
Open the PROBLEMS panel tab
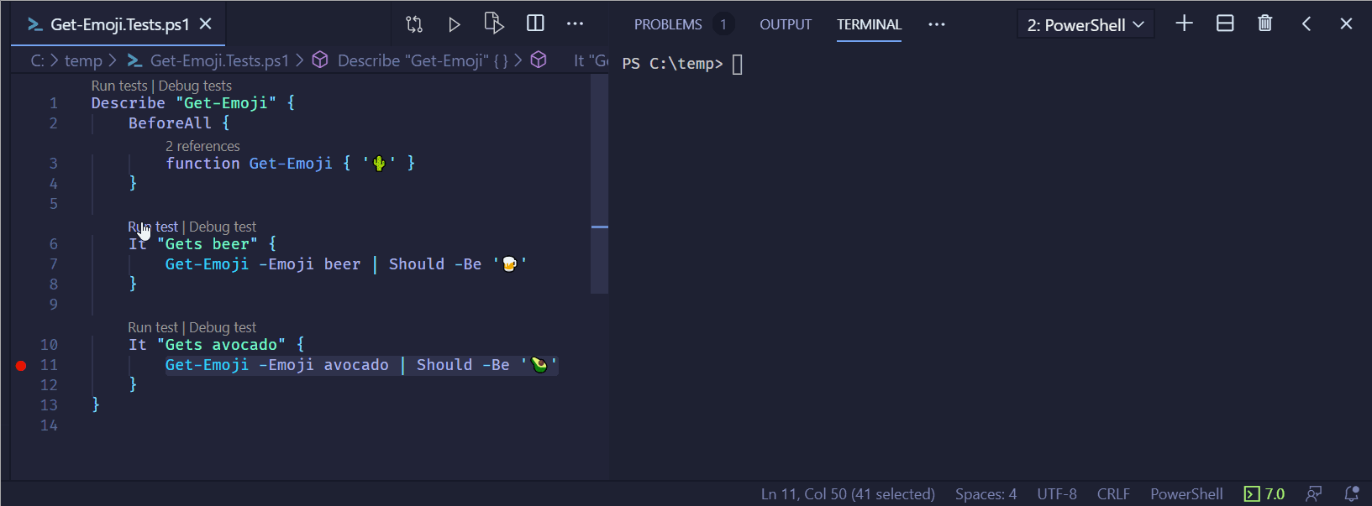pyautogui.click(x=668, y=24)
